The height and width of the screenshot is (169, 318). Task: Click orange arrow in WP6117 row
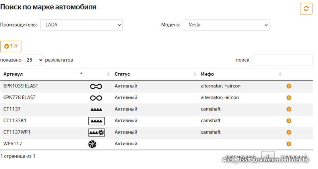pyautogui.click(x=289, y=144)
